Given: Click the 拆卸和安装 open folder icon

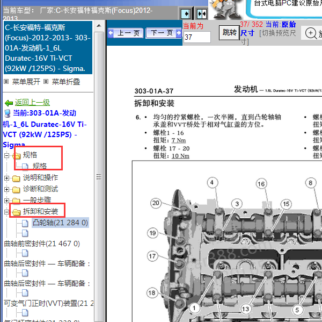Looking at the screenshot, I should 16,212.
